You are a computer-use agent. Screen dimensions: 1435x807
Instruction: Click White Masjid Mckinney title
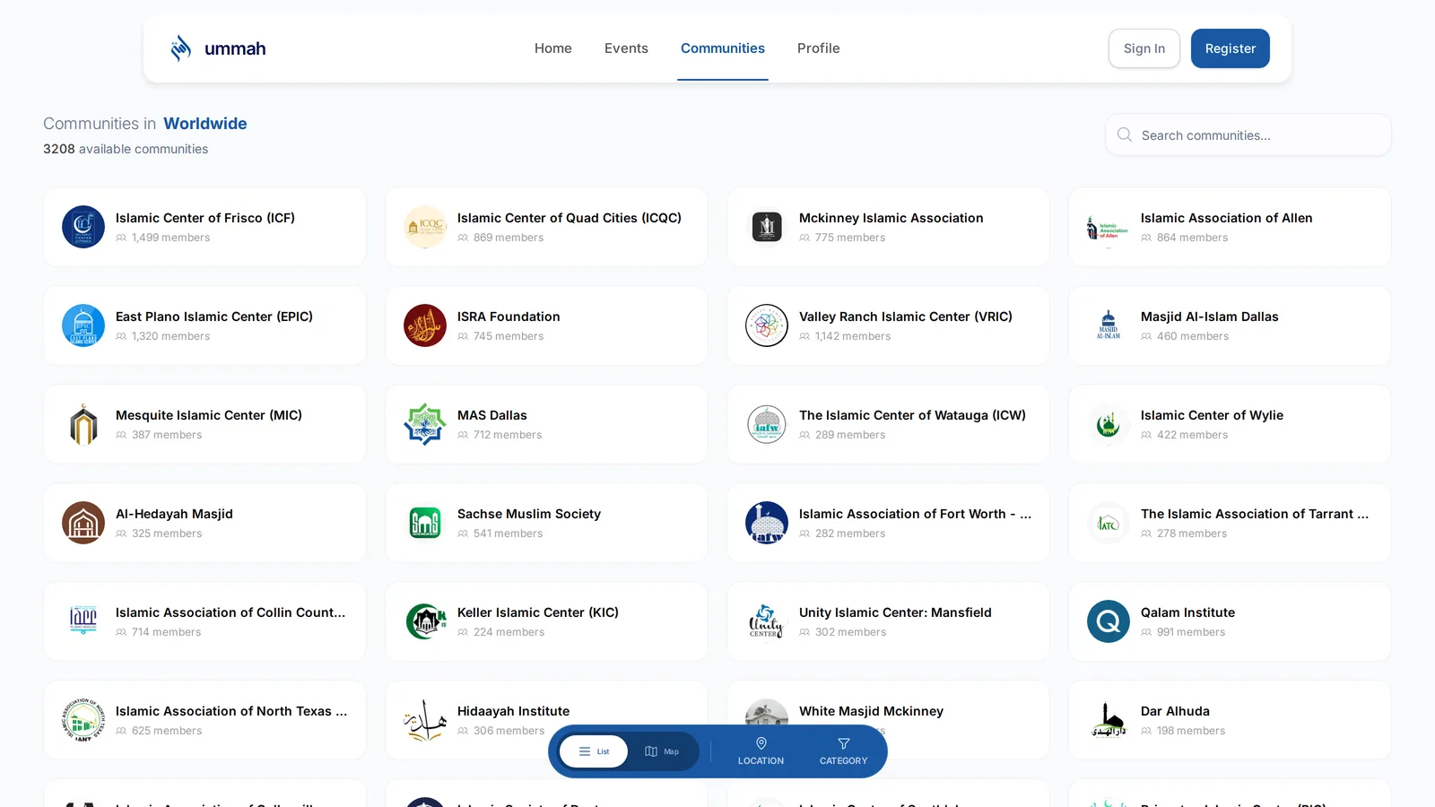click(871, 711)
